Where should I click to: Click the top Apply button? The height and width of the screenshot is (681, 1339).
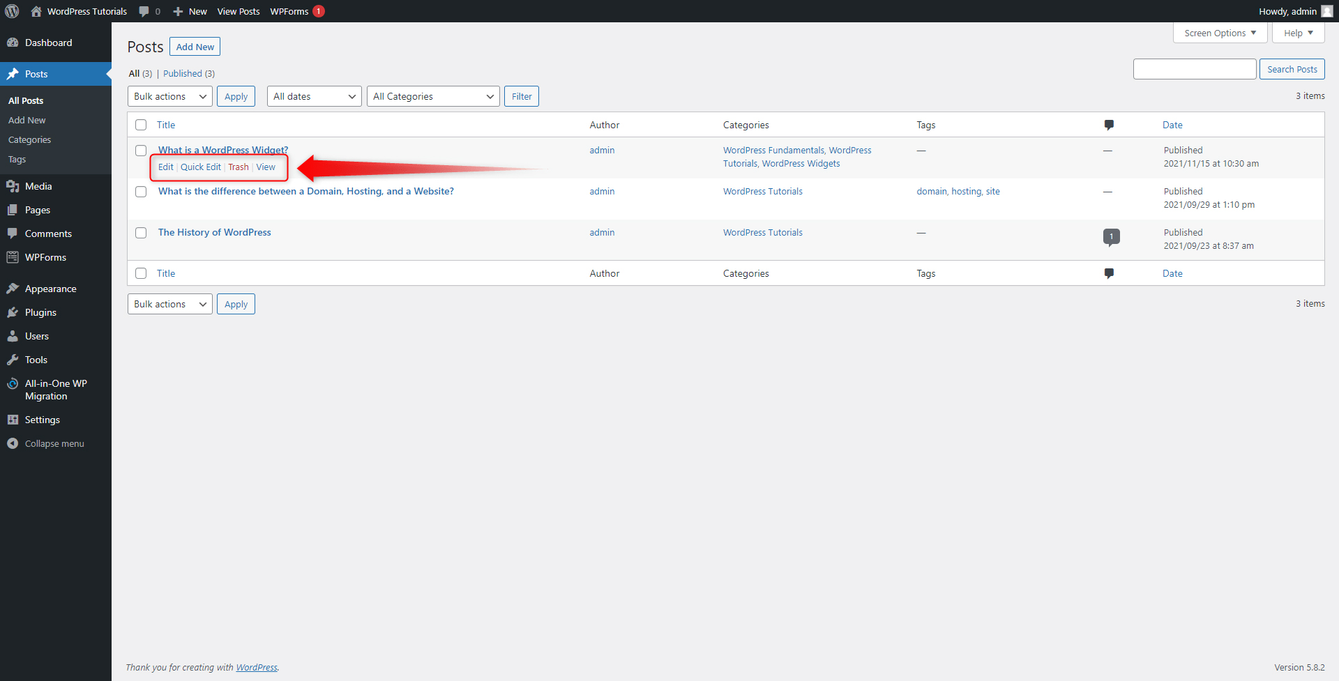point(236,96)
